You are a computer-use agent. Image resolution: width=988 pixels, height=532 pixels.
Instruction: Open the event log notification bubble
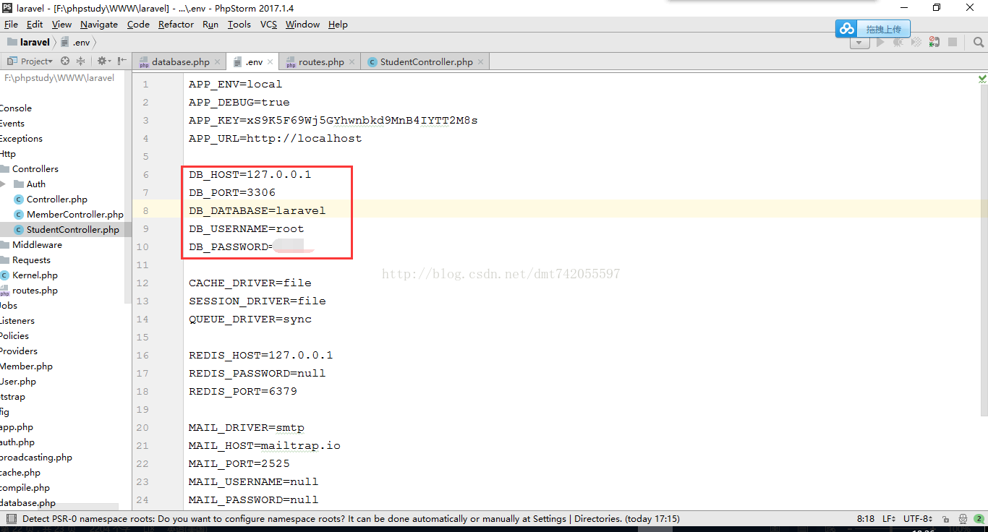pyautogui.click(x=979, y=519)
